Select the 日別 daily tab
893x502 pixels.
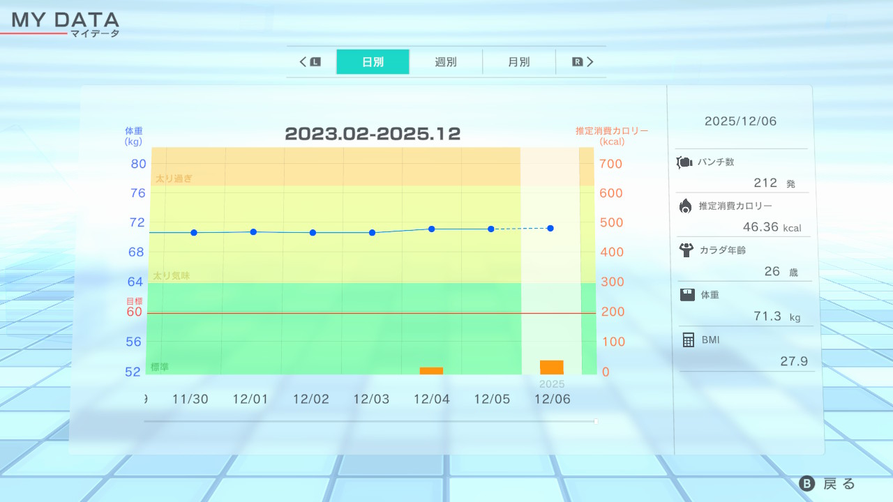coord(373,62)
